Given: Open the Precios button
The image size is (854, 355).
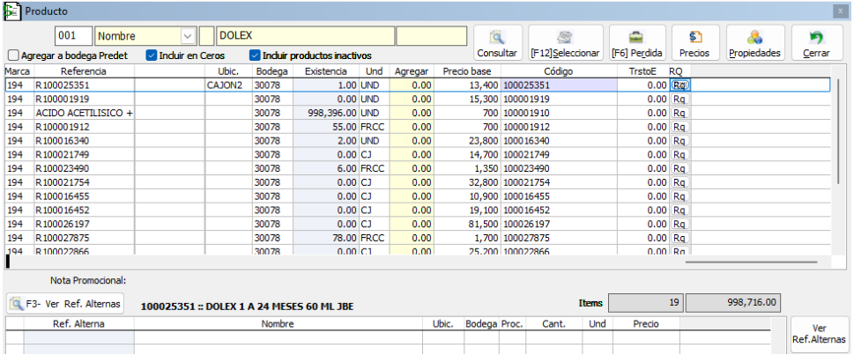Looking at the screenshot, I should click(x=695, y=43).
